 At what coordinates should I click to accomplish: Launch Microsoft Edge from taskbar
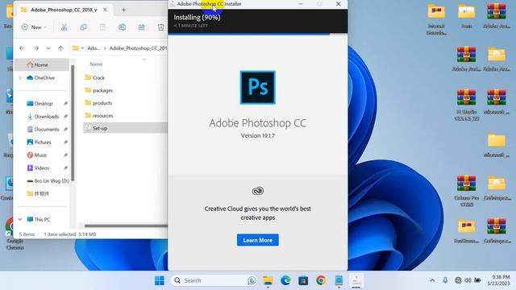coord(285,280)
